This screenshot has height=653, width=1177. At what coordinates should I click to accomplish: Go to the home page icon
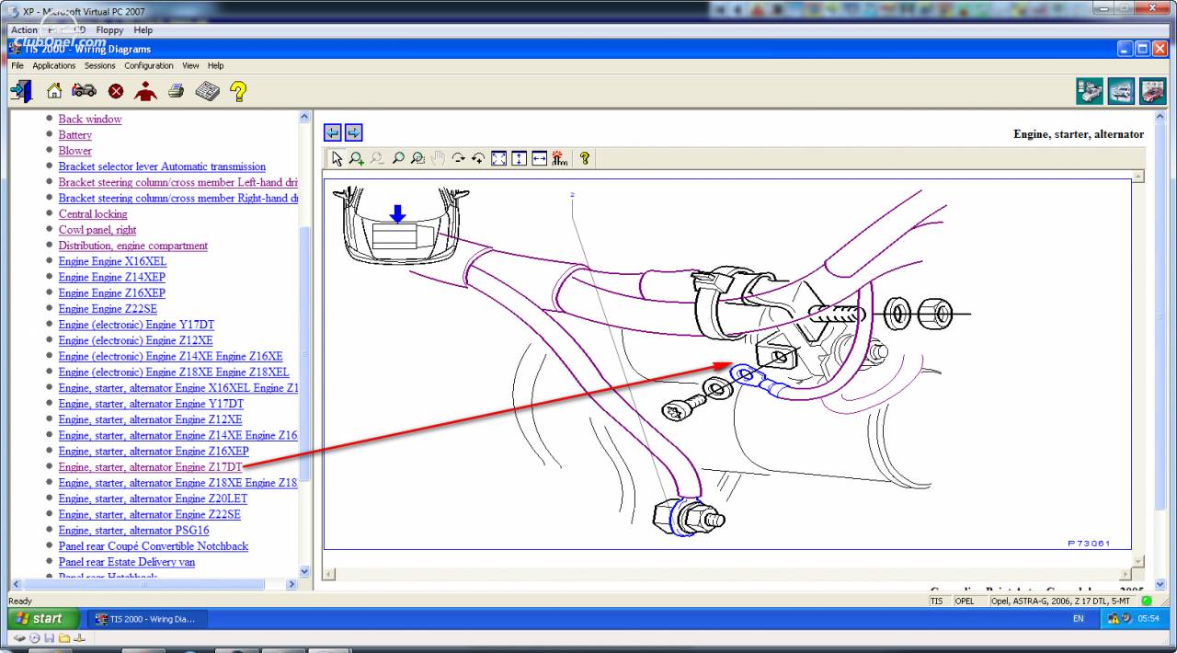[x=54, y=91]
